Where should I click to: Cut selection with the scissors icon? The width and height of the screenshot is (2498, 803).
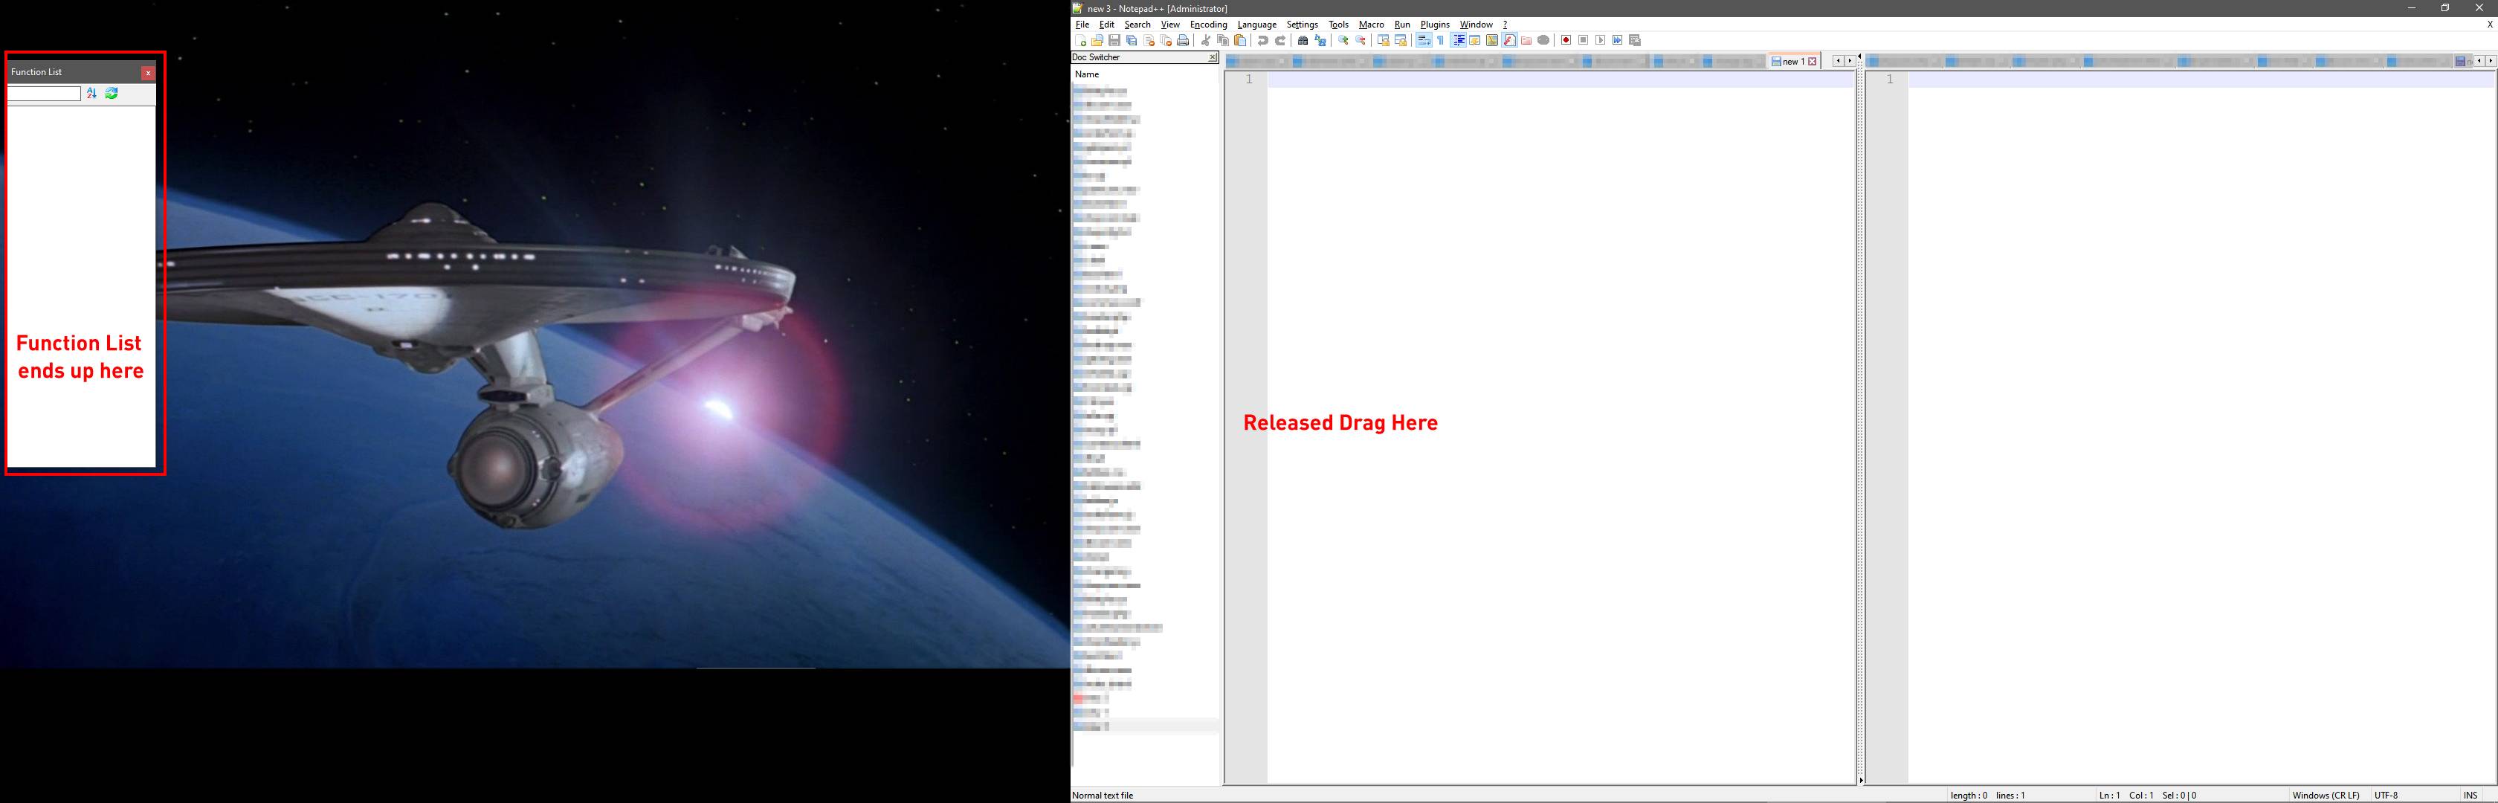[1205, 41]
